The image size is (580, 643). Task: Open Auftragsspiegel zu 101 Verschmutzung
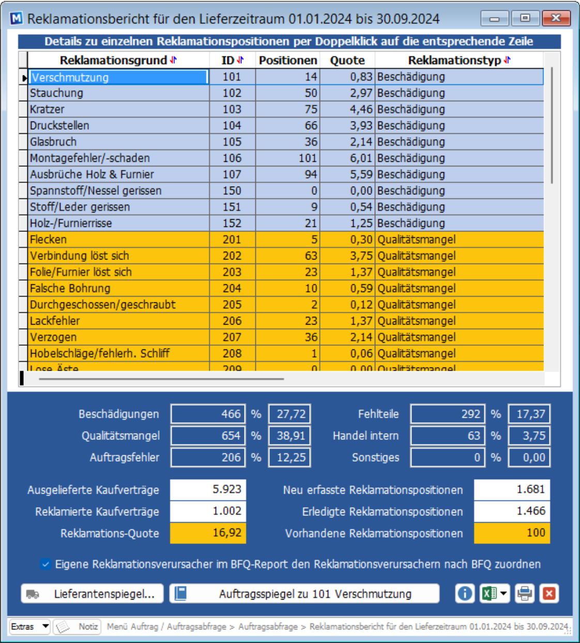point(304,594)
